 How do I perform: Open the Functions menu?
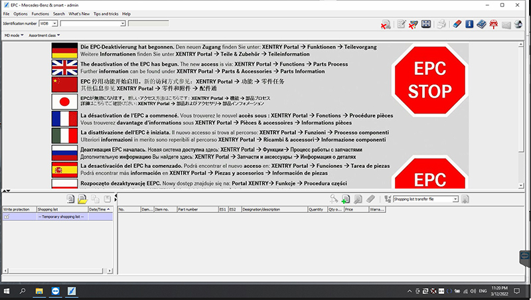tap(40, 14)
